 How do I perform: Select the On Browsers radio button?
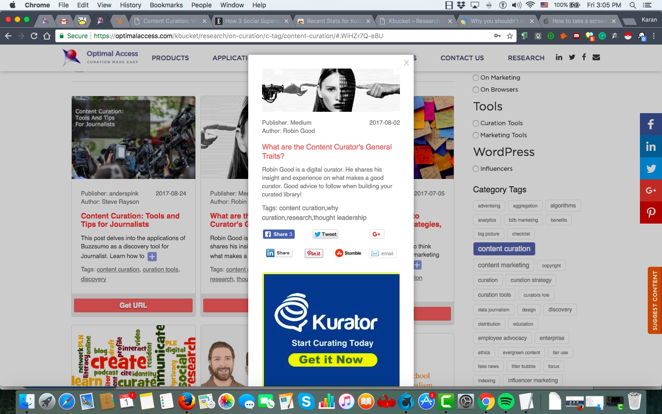pos(476,90)
